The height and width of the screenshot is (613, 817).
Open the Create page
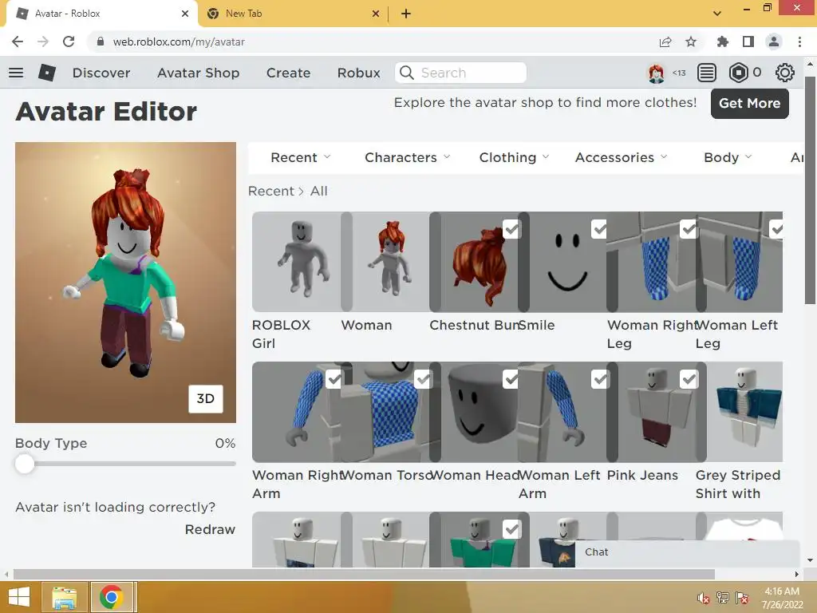[288, 73]
